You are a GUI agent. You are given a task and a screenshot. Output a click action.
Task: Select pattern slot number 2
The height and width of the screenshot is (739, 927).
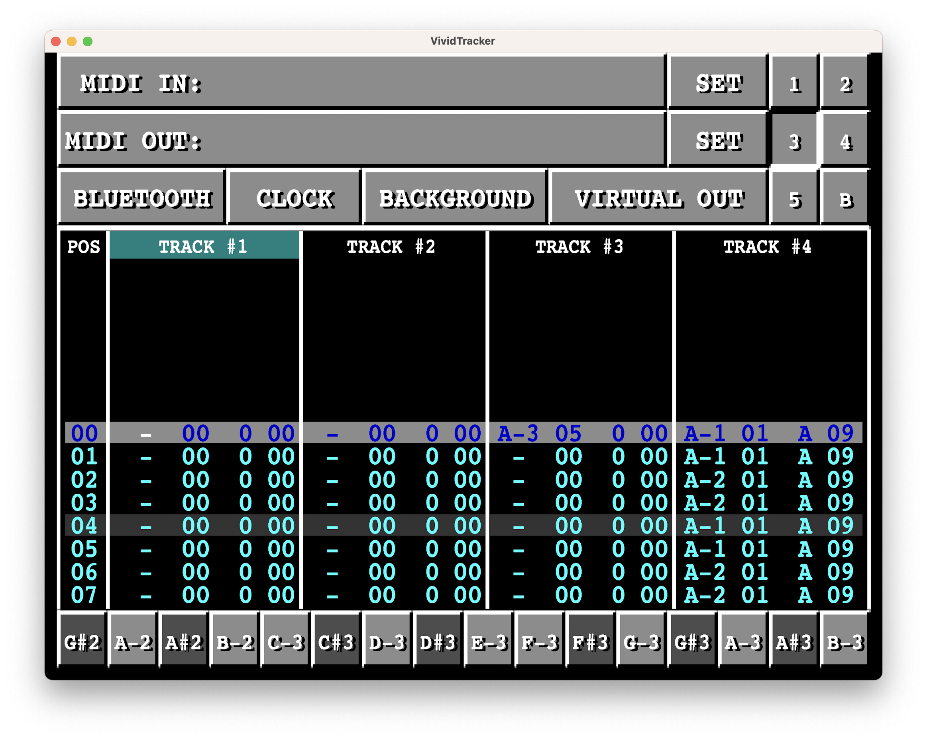click(x=845, y=83)
